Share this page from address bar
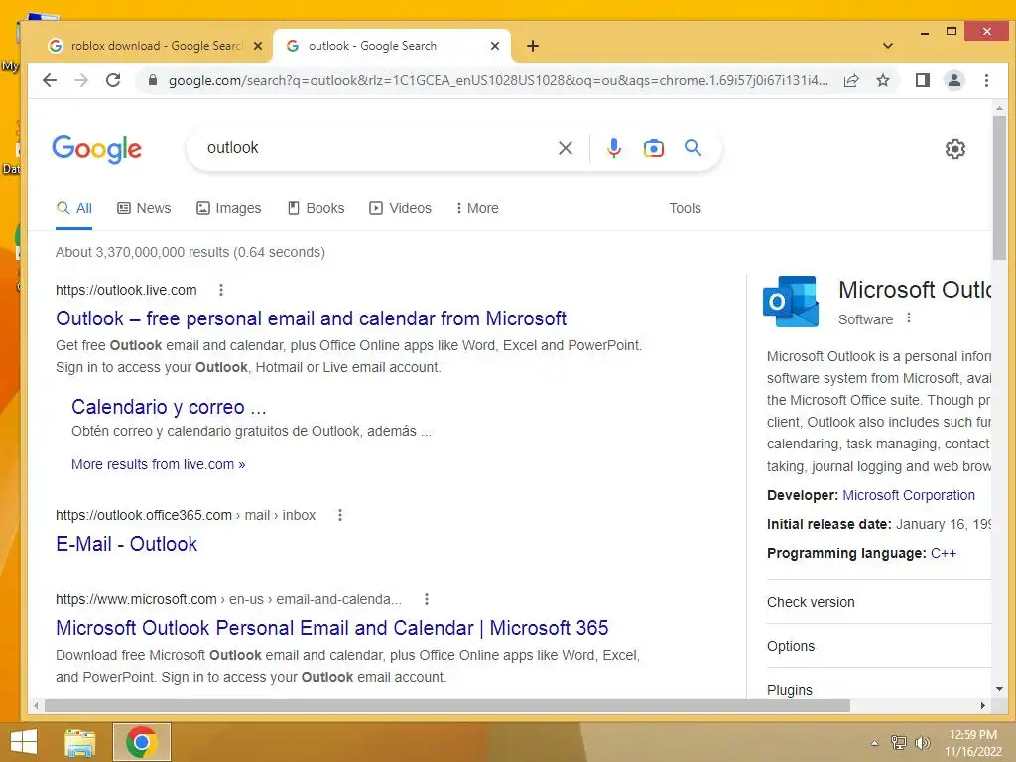Image resolution: width=1016 pixels, height=762 pixels. coord(851,80)
